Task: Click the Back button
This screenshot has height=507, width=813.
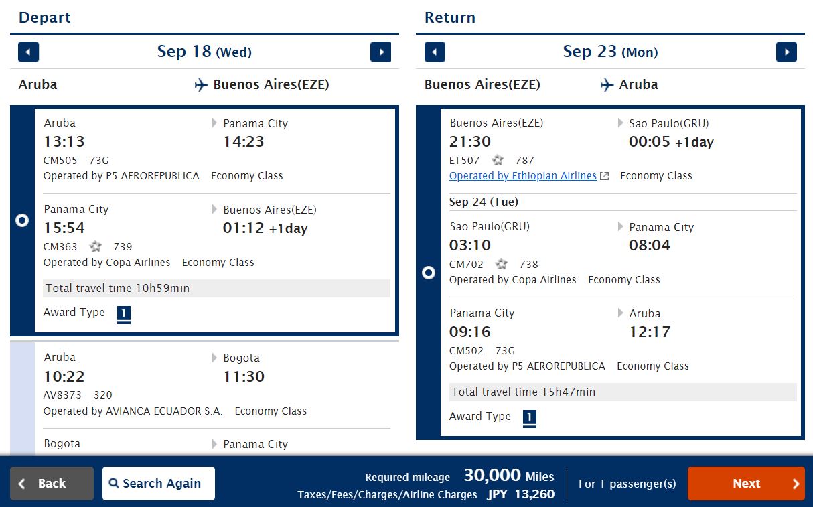Action: (52, 484)
